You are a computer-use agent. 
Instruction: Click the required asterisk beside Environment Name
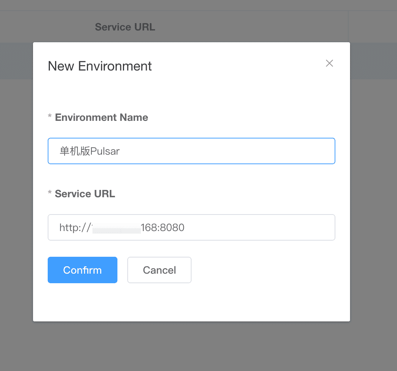click(x=50, y=118)
